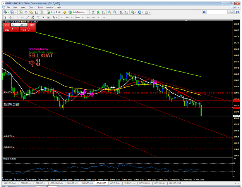Open the Window menu

click(50, 7)
